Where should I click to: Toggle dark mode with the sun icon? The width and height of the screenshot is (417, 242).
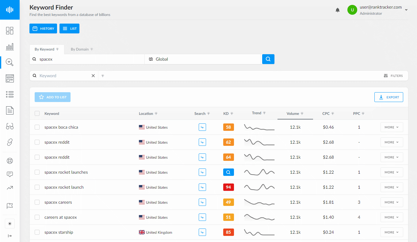[x=10, y=224]
